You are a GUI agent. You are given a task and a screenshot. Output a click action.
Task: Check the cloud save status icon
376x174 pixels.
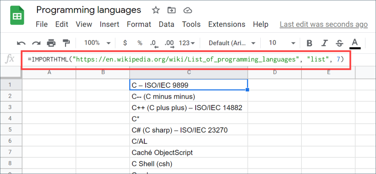coord(187,10)
